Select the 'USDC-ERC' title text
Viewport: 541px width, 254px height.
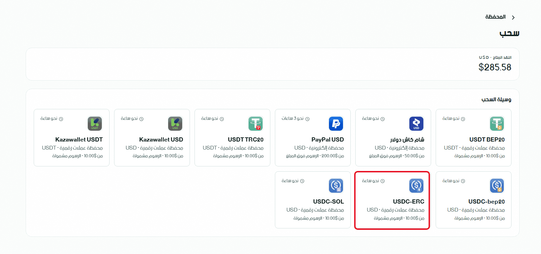(x=409, y=202)
